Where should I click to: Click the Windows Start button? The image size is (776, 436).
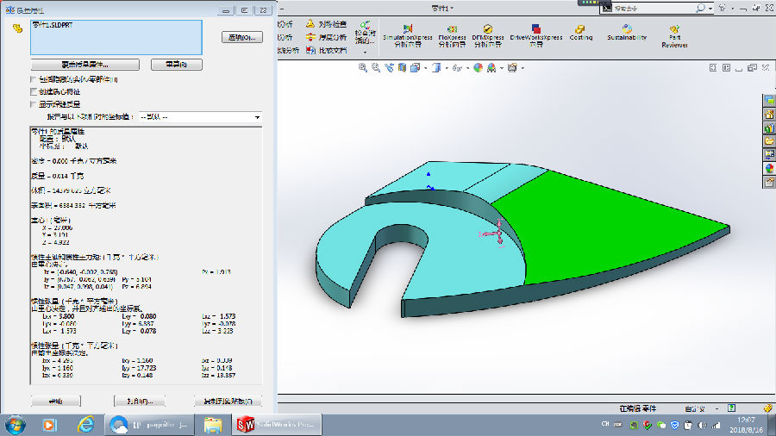click(15, 424)
